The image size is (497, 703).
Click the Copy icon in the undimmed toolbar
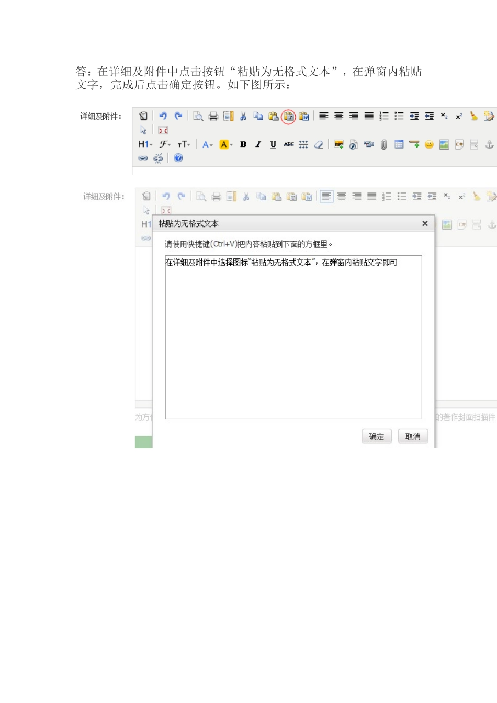point(258,116)
